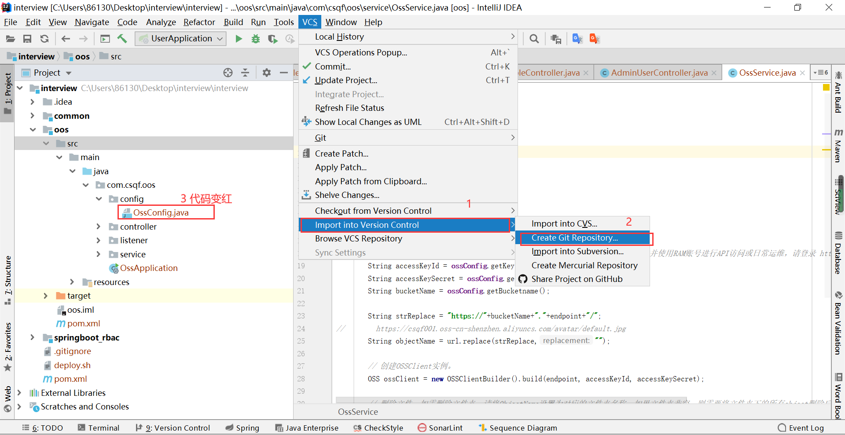Click the yellow inspection indicator at editor top right
845x435 pixels.
click(x=826, y=88)
